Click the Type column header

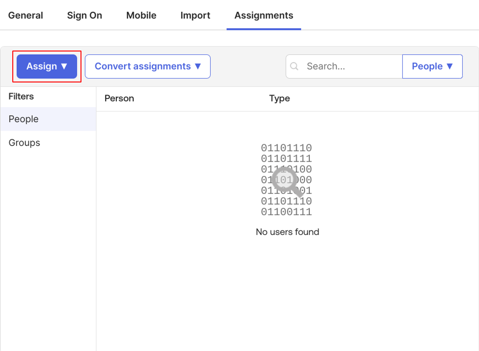point(279,98)
